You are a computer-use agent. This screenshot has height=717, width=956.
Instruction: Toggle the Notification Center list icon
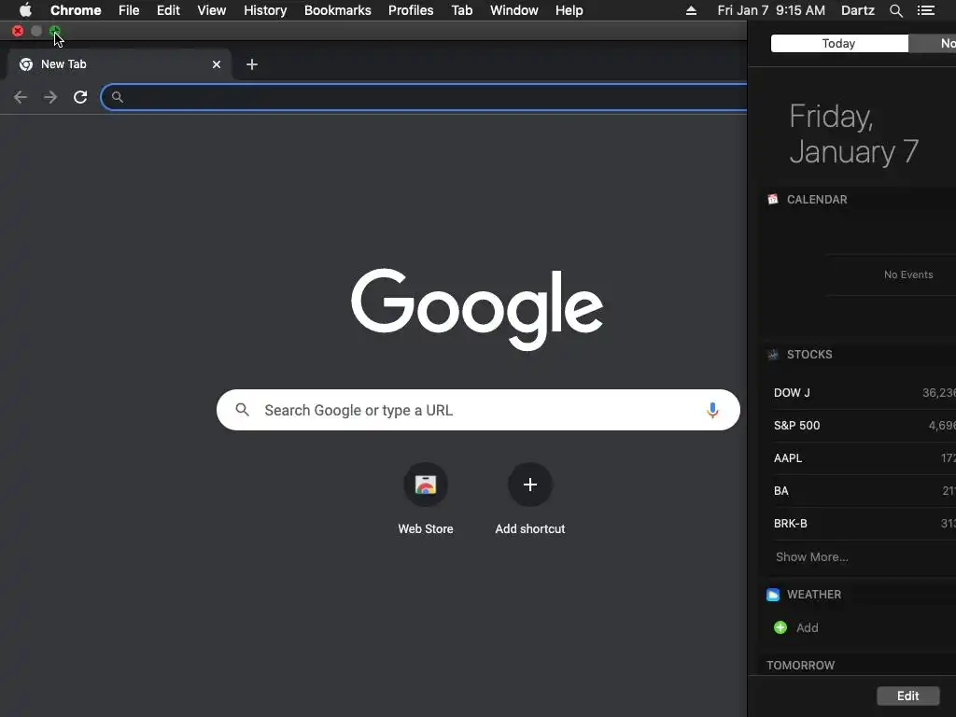[926, 10]
